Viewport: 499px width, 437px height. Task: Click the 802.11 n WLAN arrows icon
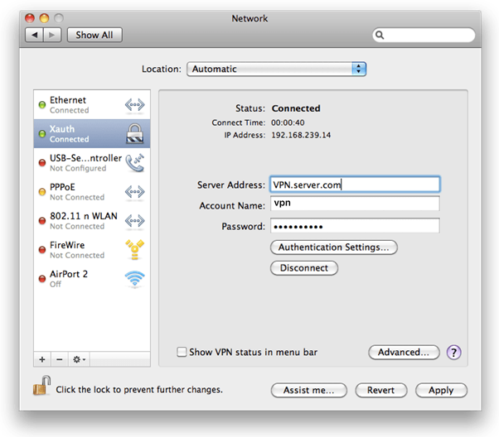[134, 221]
